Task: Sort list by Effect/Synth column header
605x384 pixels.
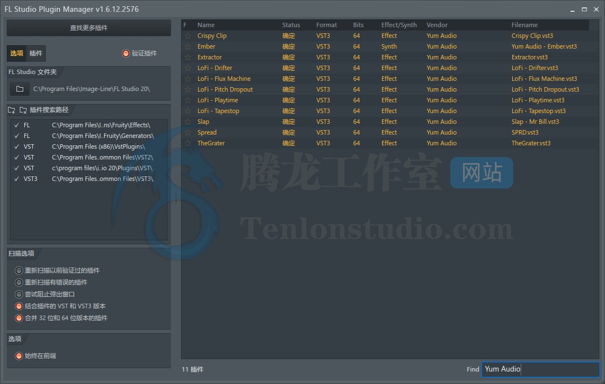Action: [398, 25]
